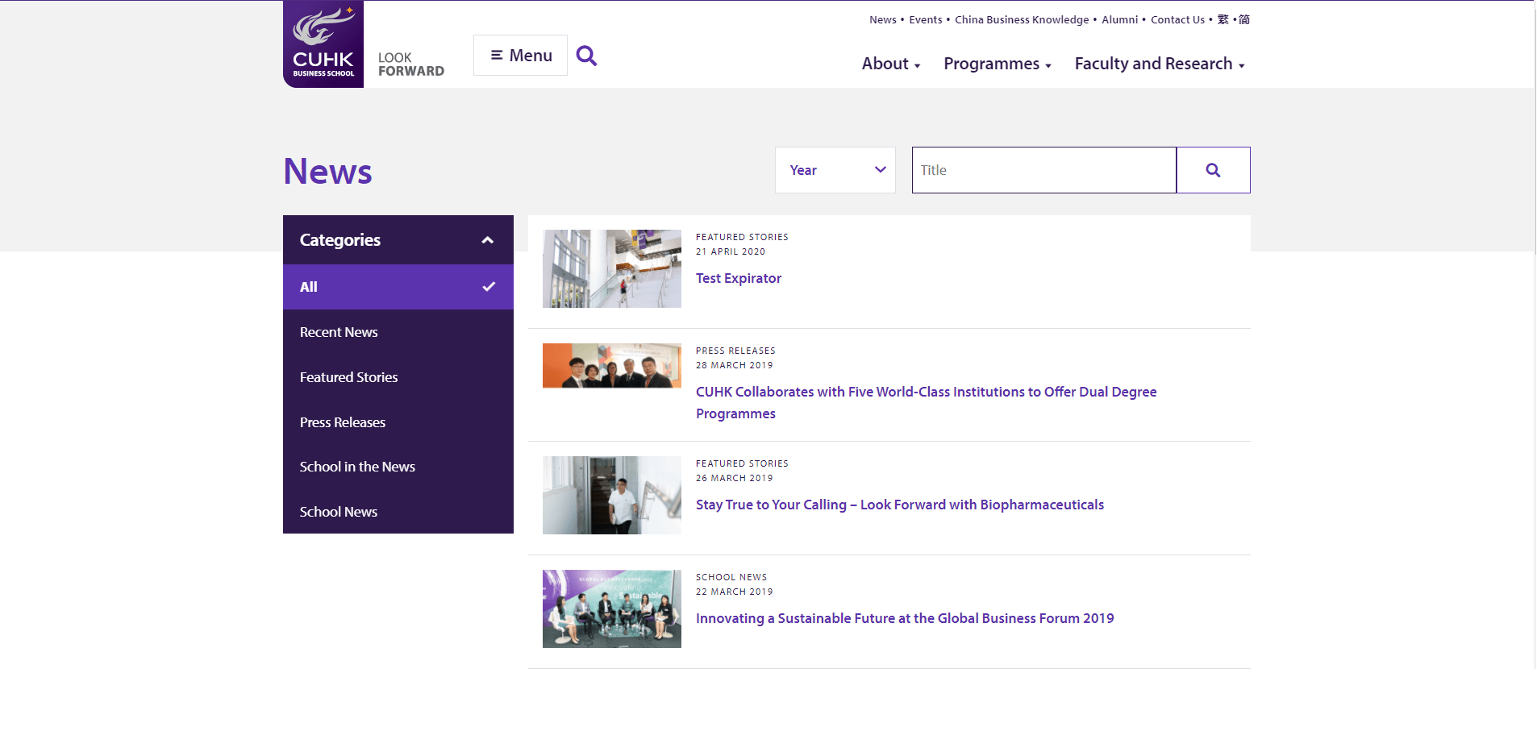This screenshot has height=756, width=1537.
Task: Submit the news title search magnifier button
Action: (x=1213, y=170)
